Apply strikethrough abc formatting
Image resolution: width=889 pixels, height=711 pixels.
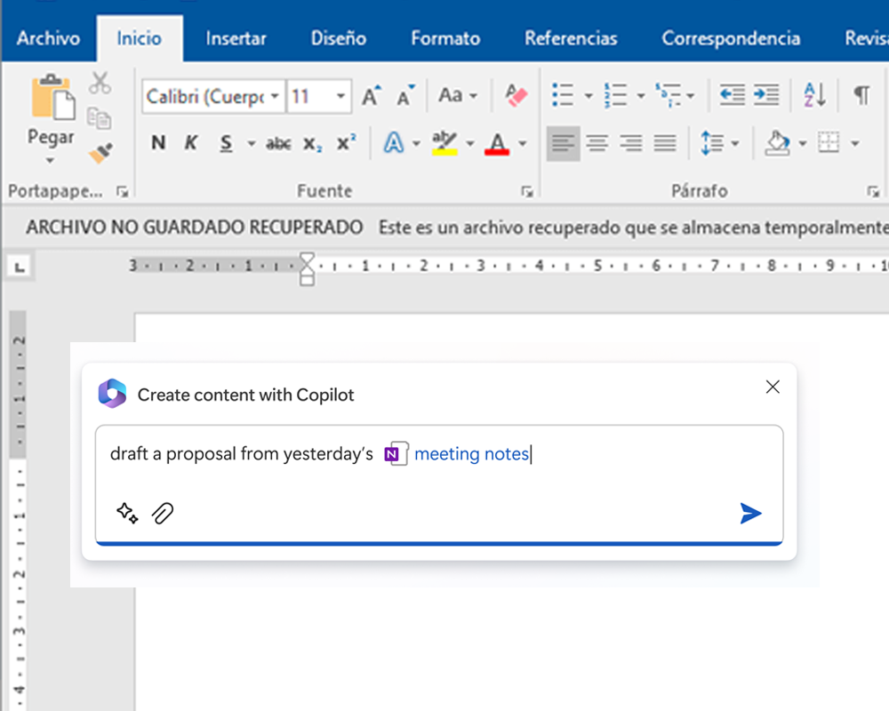tap(278, 143)
